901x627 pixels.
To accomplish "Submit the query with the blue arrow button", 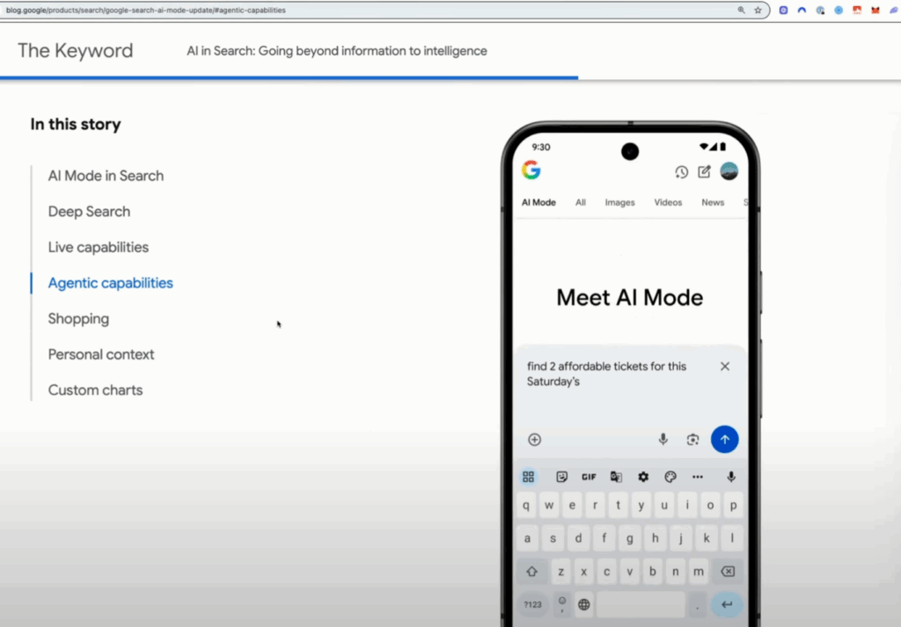I will [x=725, y=439].
